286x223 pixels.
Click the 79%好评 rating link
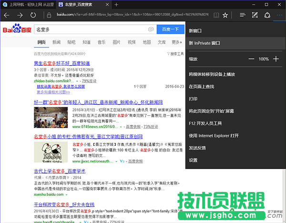click(x=89, y=81)
